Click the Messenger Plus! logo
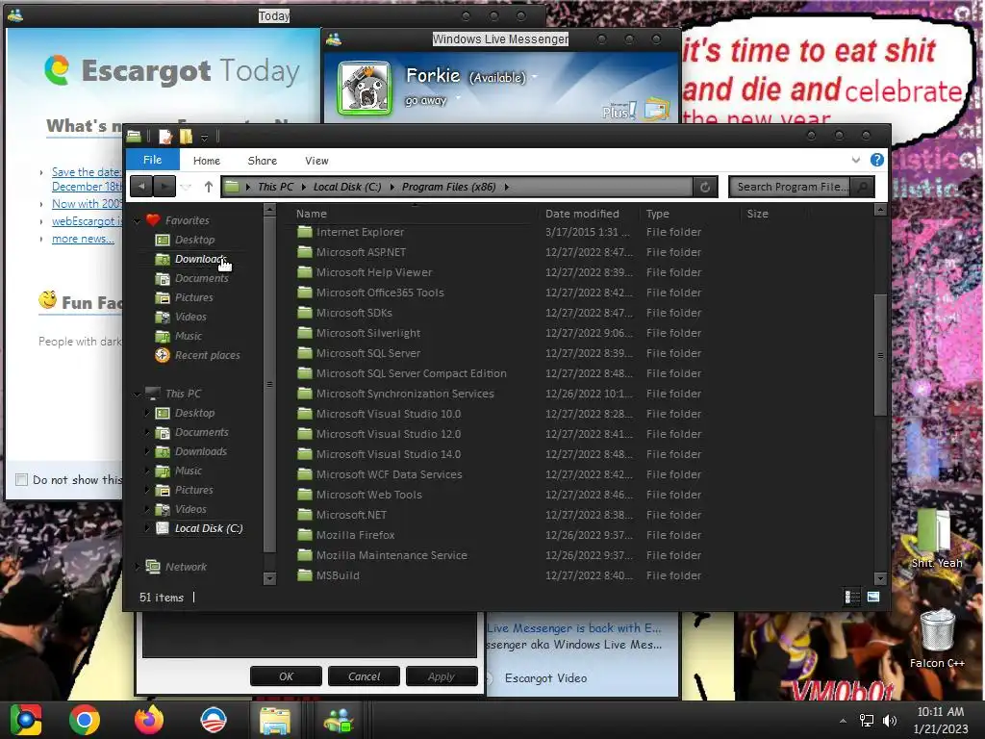Viewport: 985px width, 739px height. [619, 111]
